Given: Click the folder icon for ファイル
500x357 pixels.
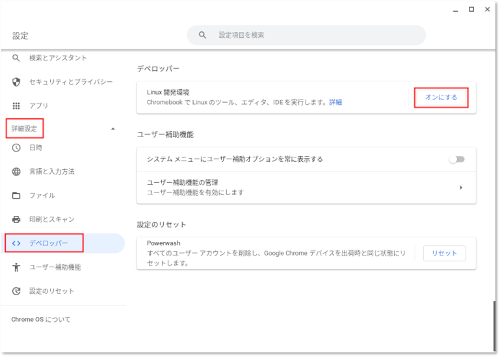Looking at the screenshot, I should (16, 195).
